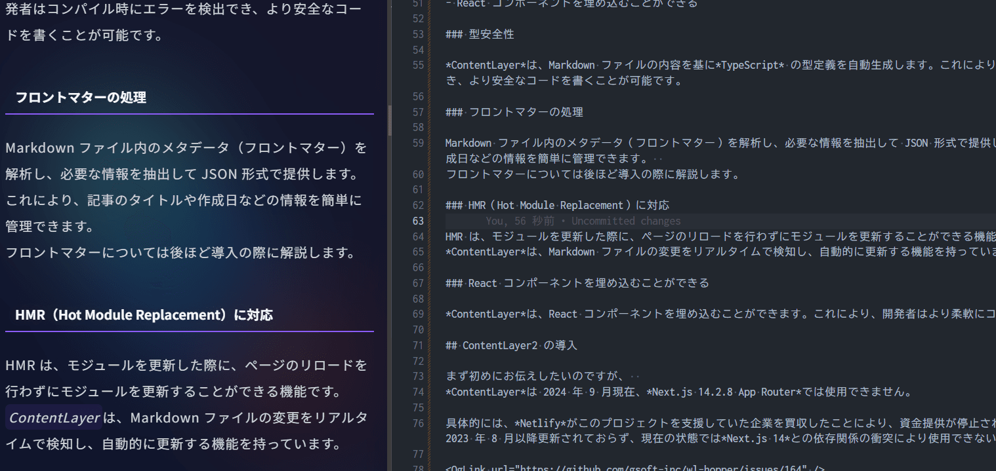The width and height of the screenshot is (996, 471).
Task: Click editor line 69 starting *ContentLayer*は、React コンポーネント
Action: [x=720, y=314]
